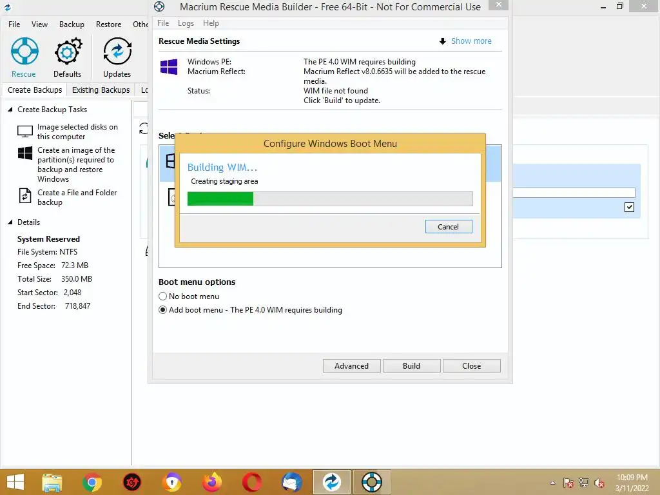This screenshot has height=495, width=660.
Task: Click the File and Folder backup document icon
Action: point(25,196)
